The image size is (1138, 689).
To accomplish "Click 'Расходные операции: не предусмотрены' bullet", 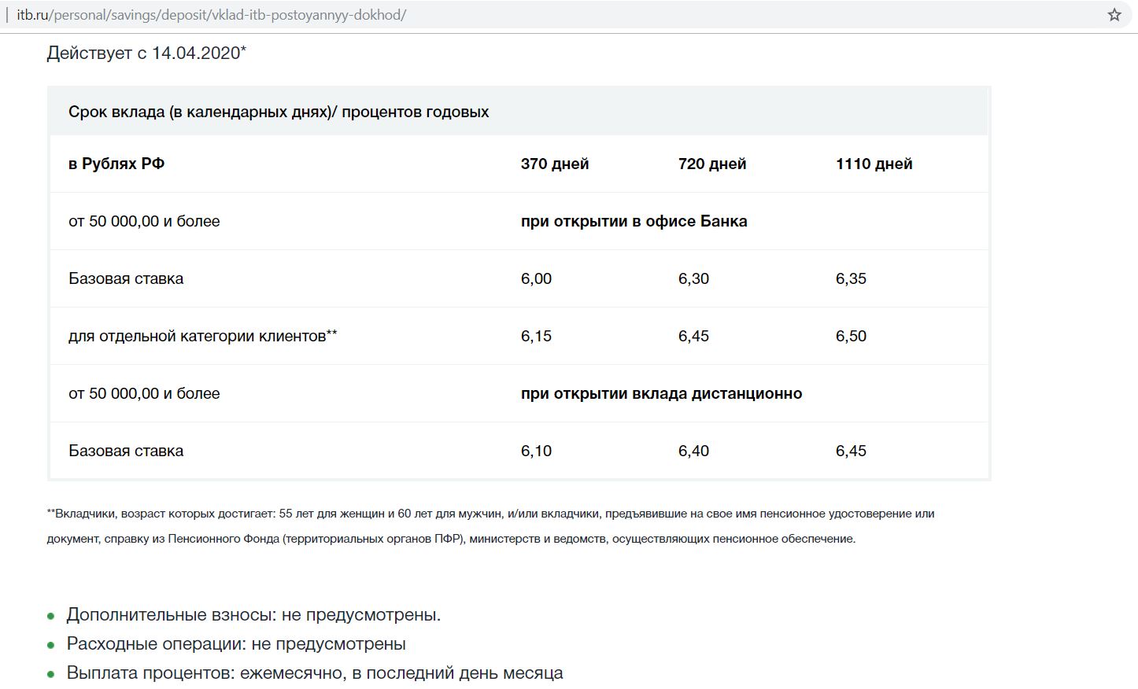I will click(236, 644).
